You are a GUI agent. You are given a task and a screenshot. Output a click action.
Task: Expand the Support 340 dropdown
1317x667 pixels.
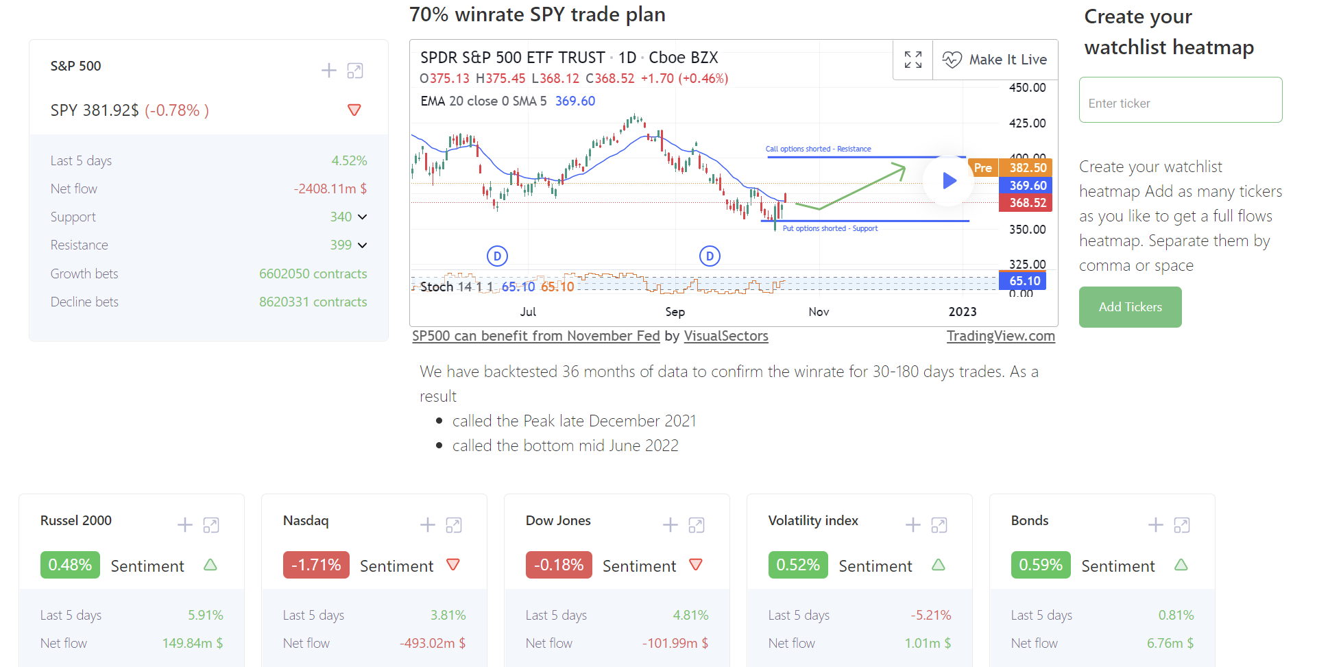pyautogui.click(x=363, y=217)
